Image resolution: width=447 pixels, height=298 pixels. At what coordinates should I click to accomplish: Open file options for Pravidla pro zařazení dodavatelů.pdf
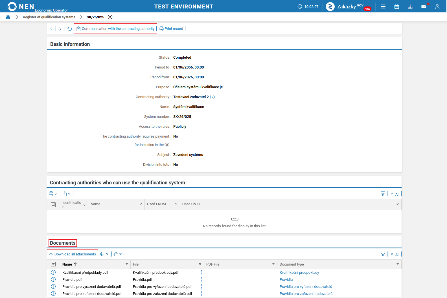click(201, 293)
